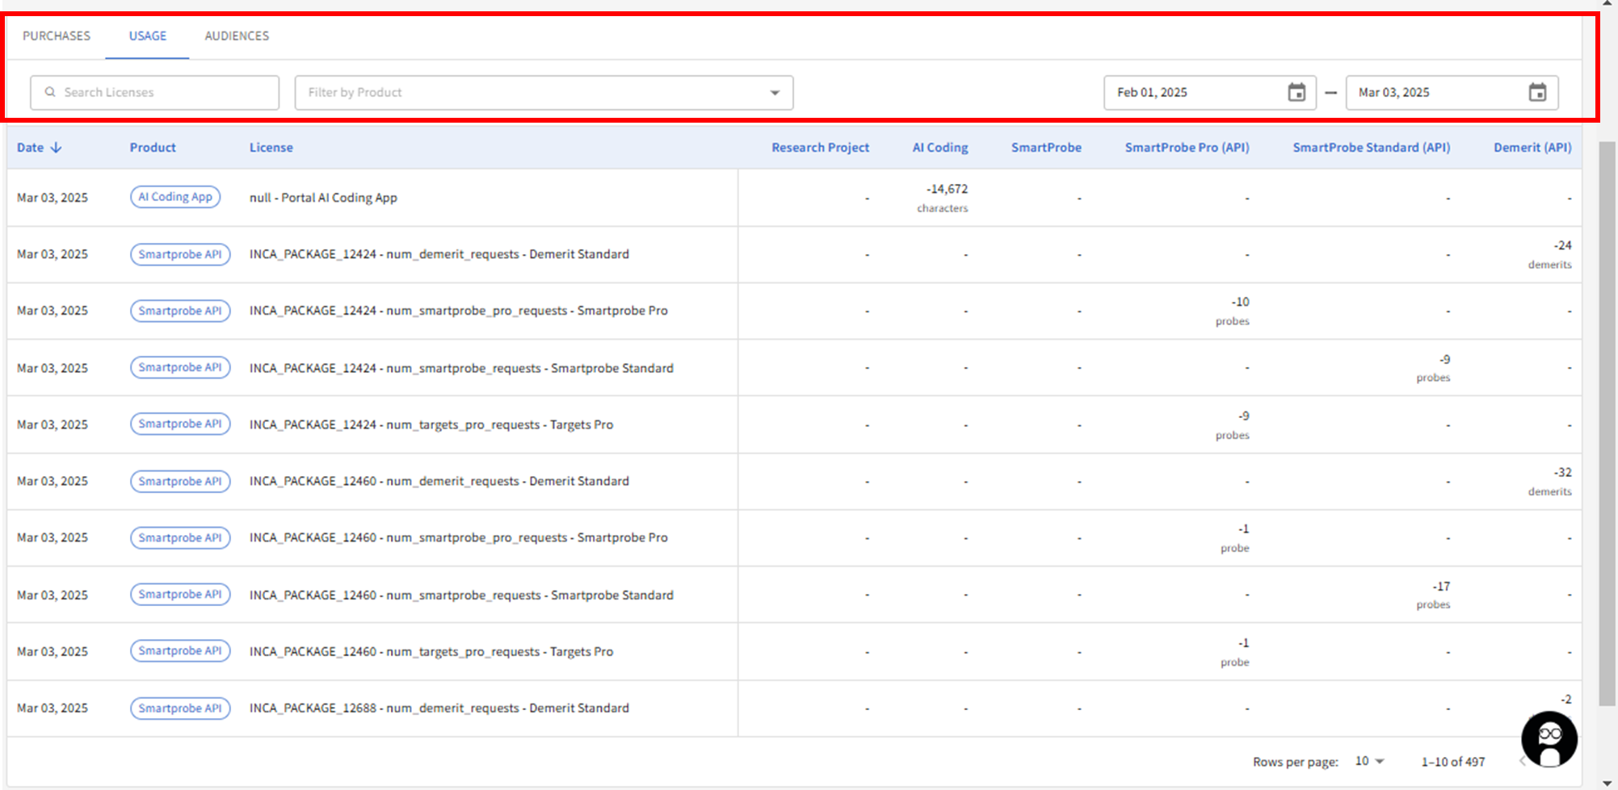
Task: Open the Filter by Product dropdown
Action: 544,92
